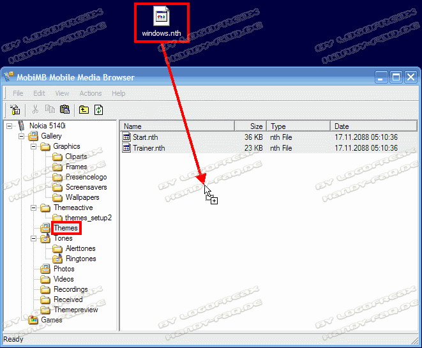Click the Copy toolbar icon
Image resolution: width=422 pixels, height=348 pixels.
pos(50,109)
